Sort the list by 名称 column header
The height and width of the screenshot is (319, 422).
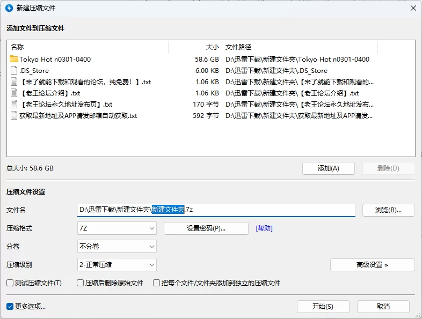tap(86, 47)
